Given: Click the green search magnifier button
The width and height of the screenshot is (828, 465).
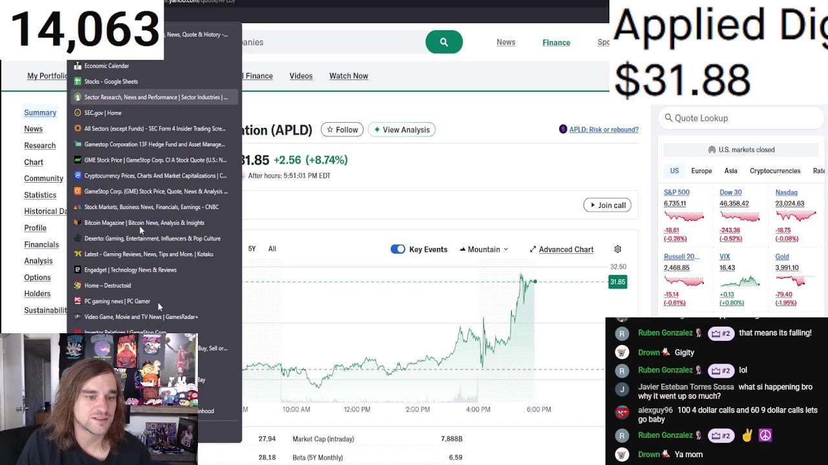Looking at the screenshot, I should click(444, 42).
